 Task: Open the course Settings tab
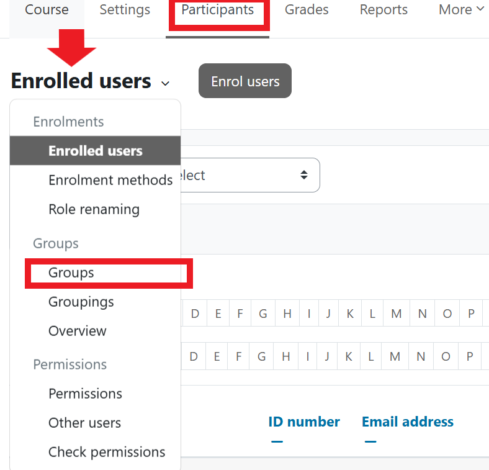(125, 11)
